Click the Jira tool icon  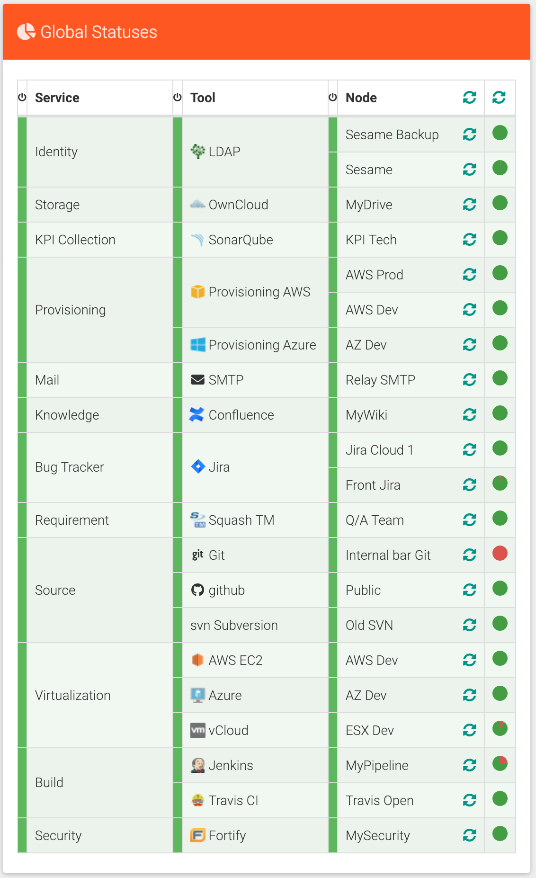click(x=197, y=466)
